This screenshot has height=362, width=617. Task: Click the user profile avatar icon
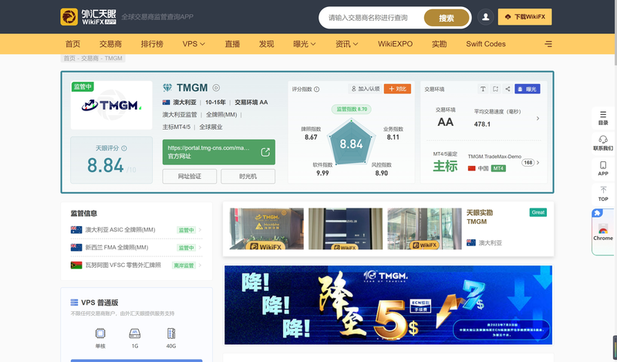point(486,17)
